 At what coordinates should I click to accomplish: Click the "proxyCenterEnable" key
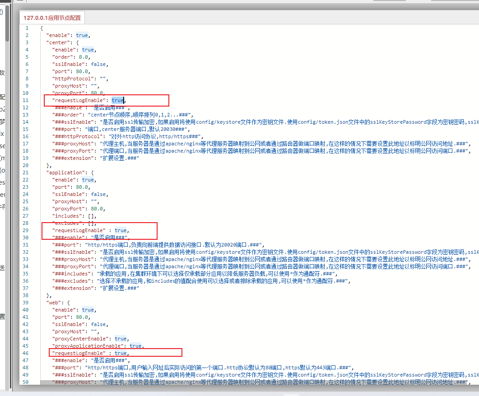coord(80,339)
